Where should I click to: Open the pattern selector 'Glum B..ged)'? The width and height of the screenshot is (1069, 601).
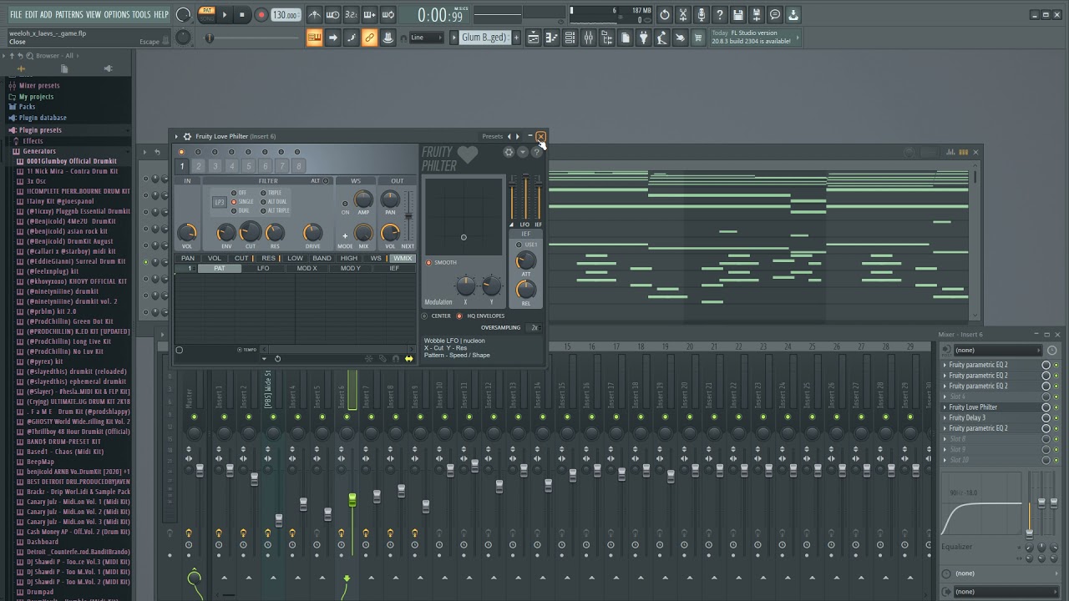(484, 38)
